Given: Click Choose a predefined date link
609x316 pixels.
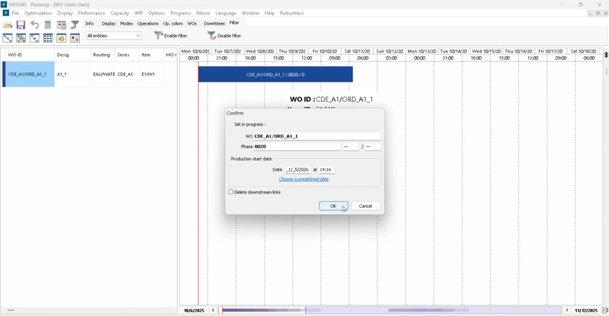Looking at the screenshot, I should [304, 179].
